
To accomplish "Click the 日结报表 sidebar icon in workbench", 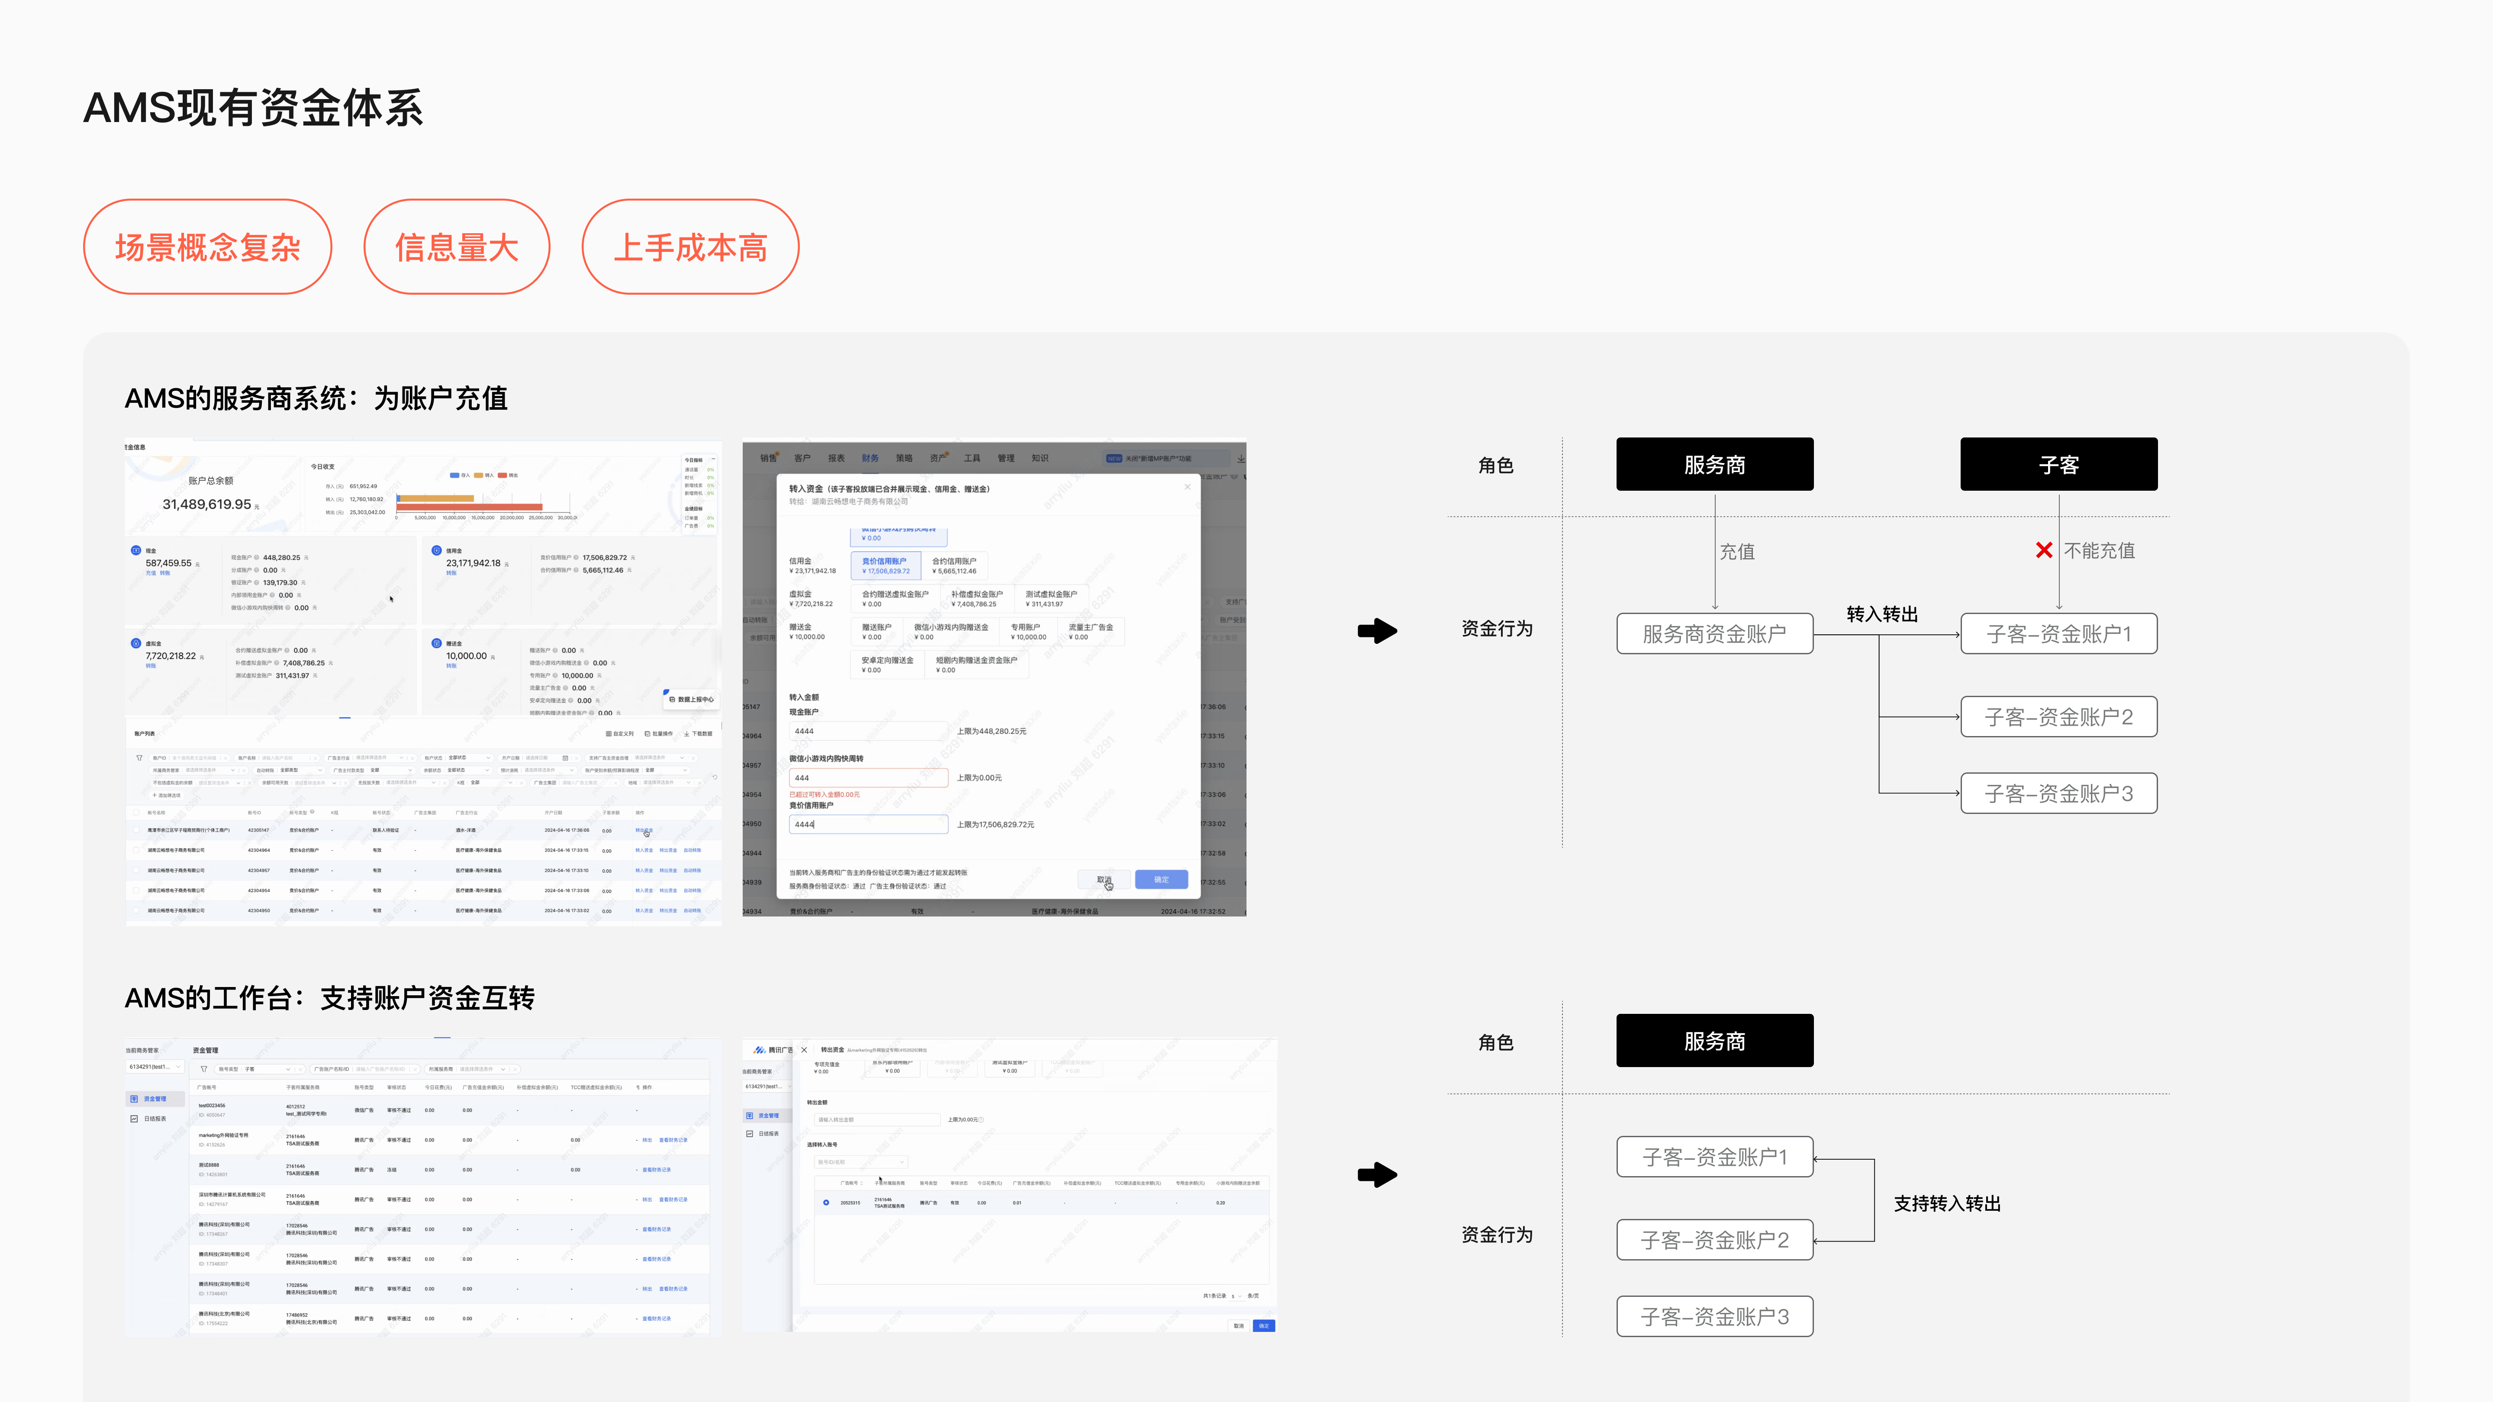I will 135,1119.
